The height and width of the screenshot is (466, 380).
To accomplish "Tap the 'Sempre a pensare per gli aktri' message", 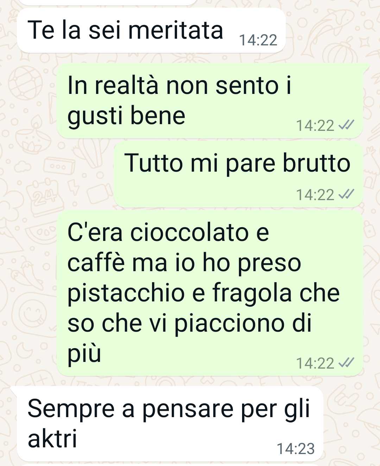I will [x=170, y=423].
